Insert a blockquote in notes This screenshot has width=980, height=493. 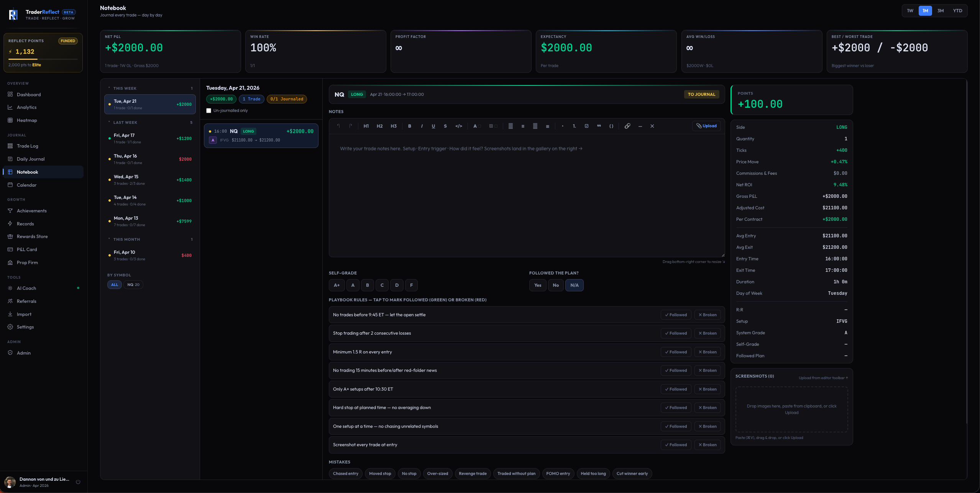pos(599,126)
